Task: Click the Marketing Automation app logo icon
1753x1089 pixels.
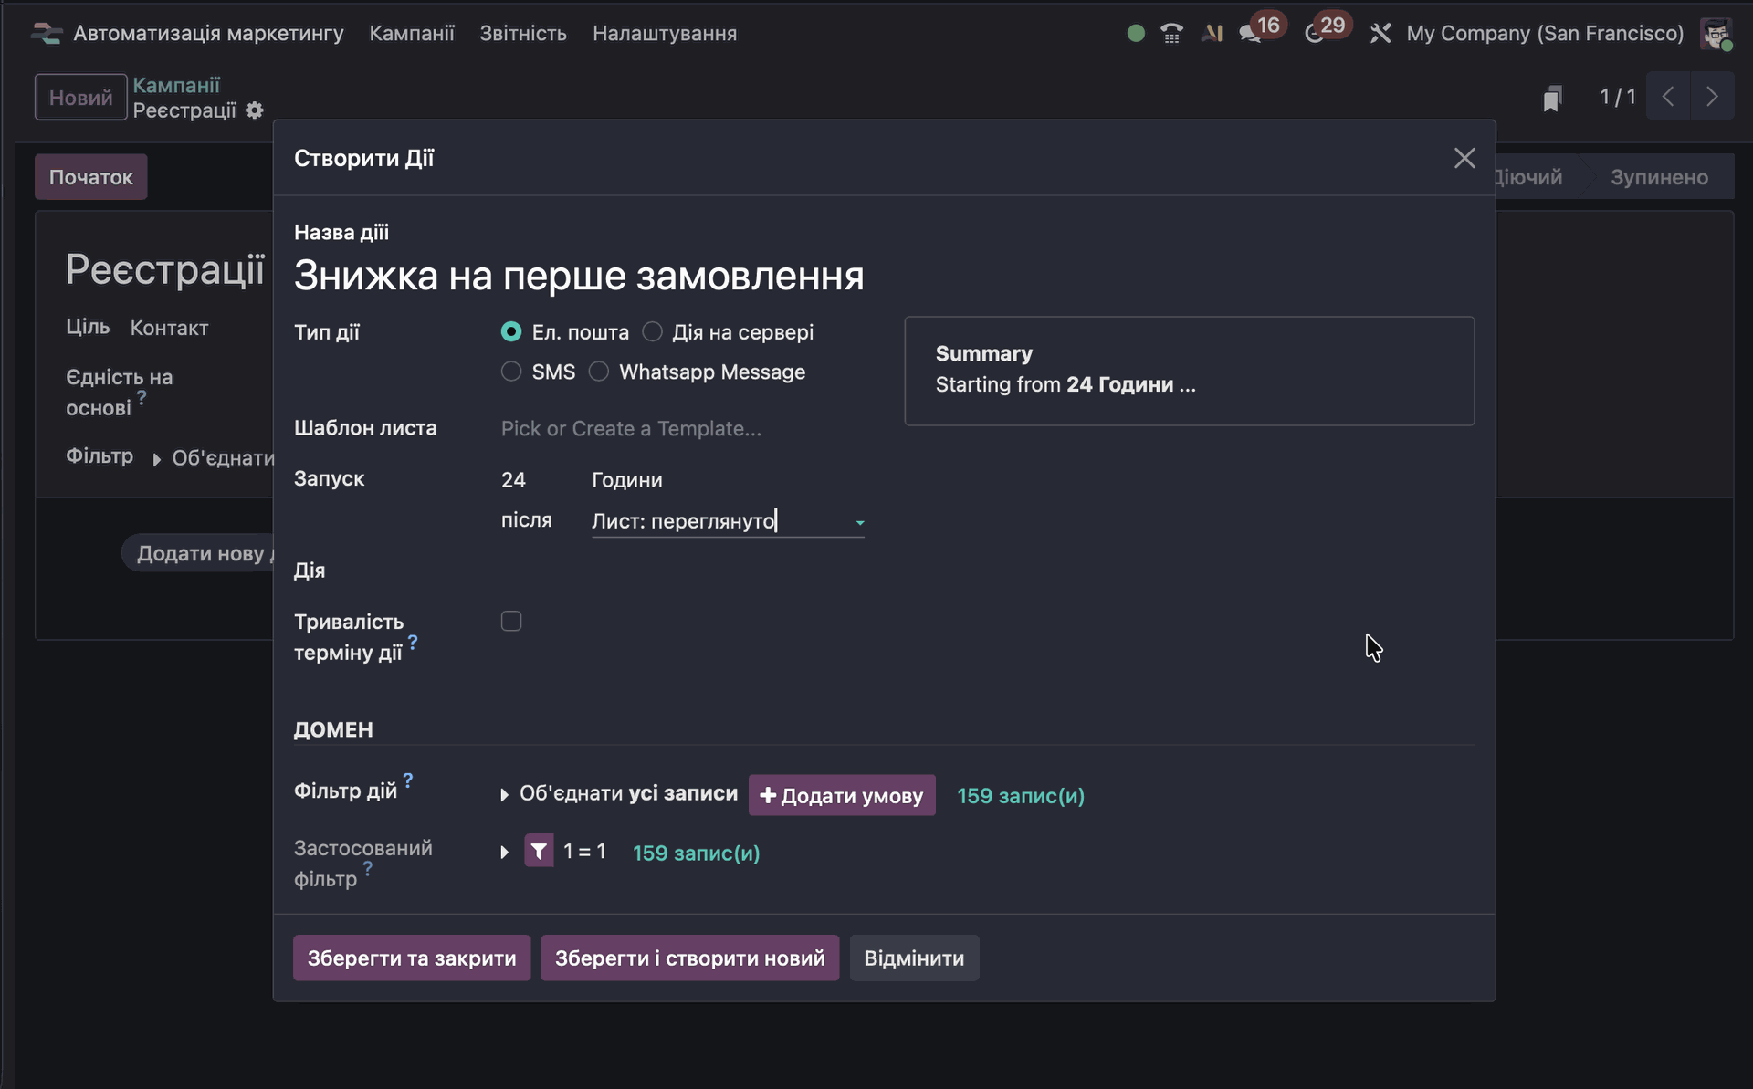Action: point(46,34)
